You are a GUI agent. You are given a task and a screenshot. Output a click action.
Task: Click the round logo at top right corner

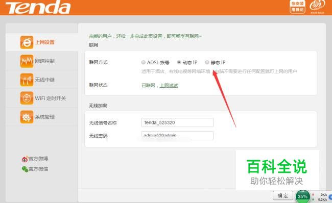tap(317, 6)
